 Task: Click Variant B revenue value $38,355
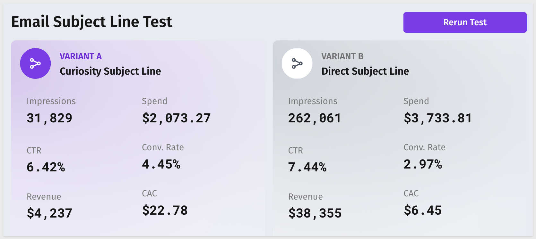pyautogui.click(x=315, y=213)
